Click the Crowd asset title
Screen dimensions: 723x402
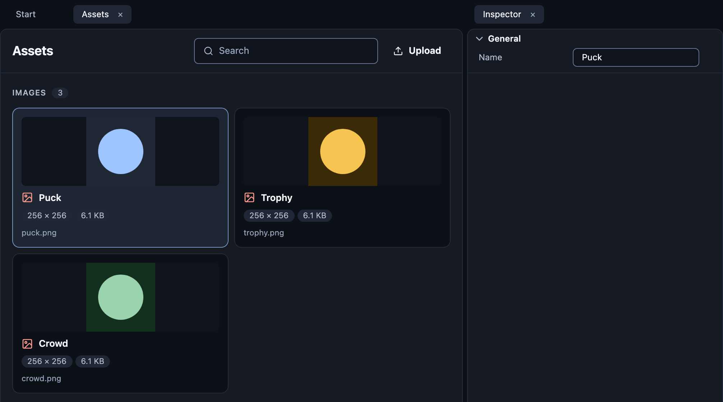[53, 343]
